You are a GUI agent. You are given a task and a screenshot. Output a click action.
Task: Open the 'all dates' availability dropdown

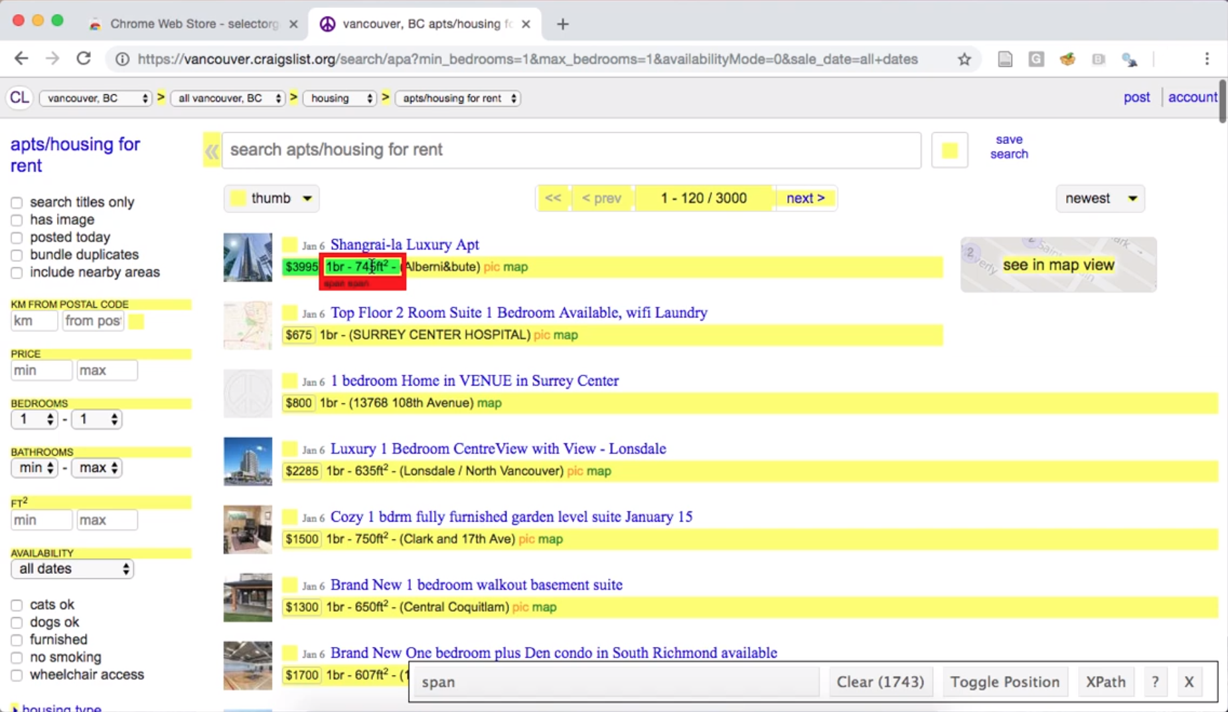pyautogui.click(x=72, y=569)
